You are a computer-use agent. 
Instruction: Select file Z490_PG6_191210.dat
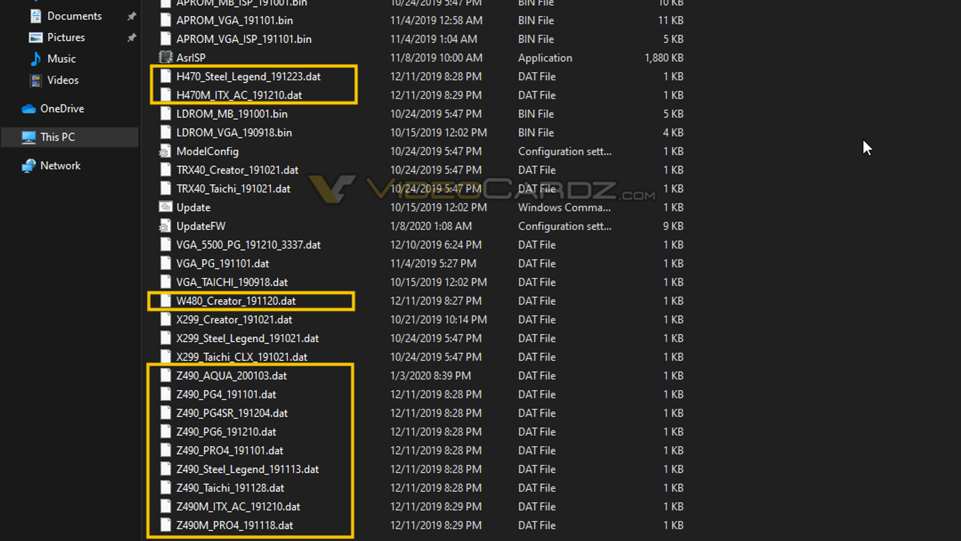[x=226, y=432]
